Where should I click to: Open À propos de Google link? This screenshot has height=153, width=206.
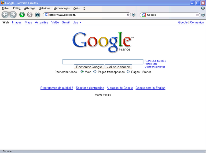click(x=120, y=88)
